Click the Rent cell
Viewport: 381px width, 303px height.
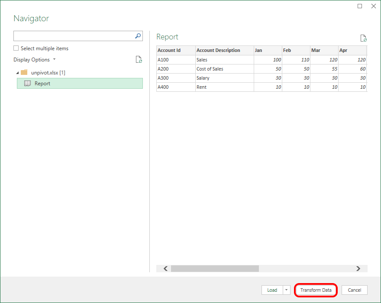225,87
